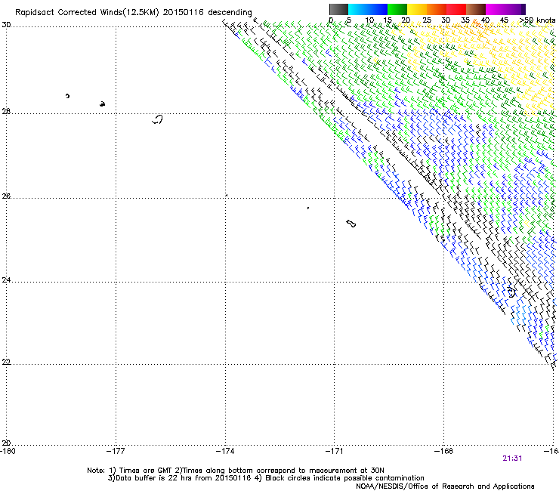559x491 pixels.
Task: Click the green 15-20 knots color segment
Action: tap(397, 9)
